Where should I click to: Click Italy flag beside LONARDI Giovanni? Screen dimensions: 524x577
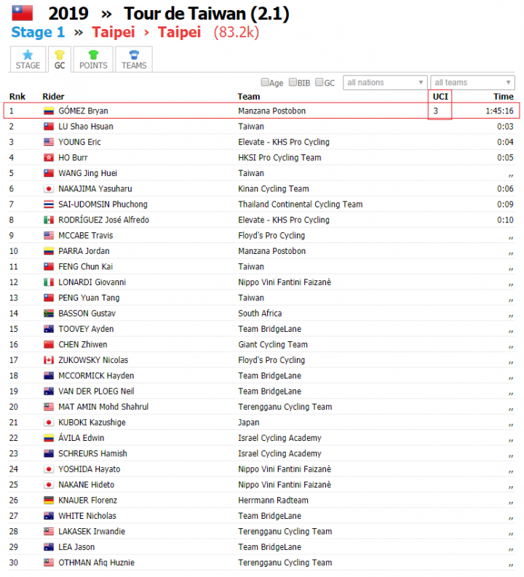[x=49, y=282]
